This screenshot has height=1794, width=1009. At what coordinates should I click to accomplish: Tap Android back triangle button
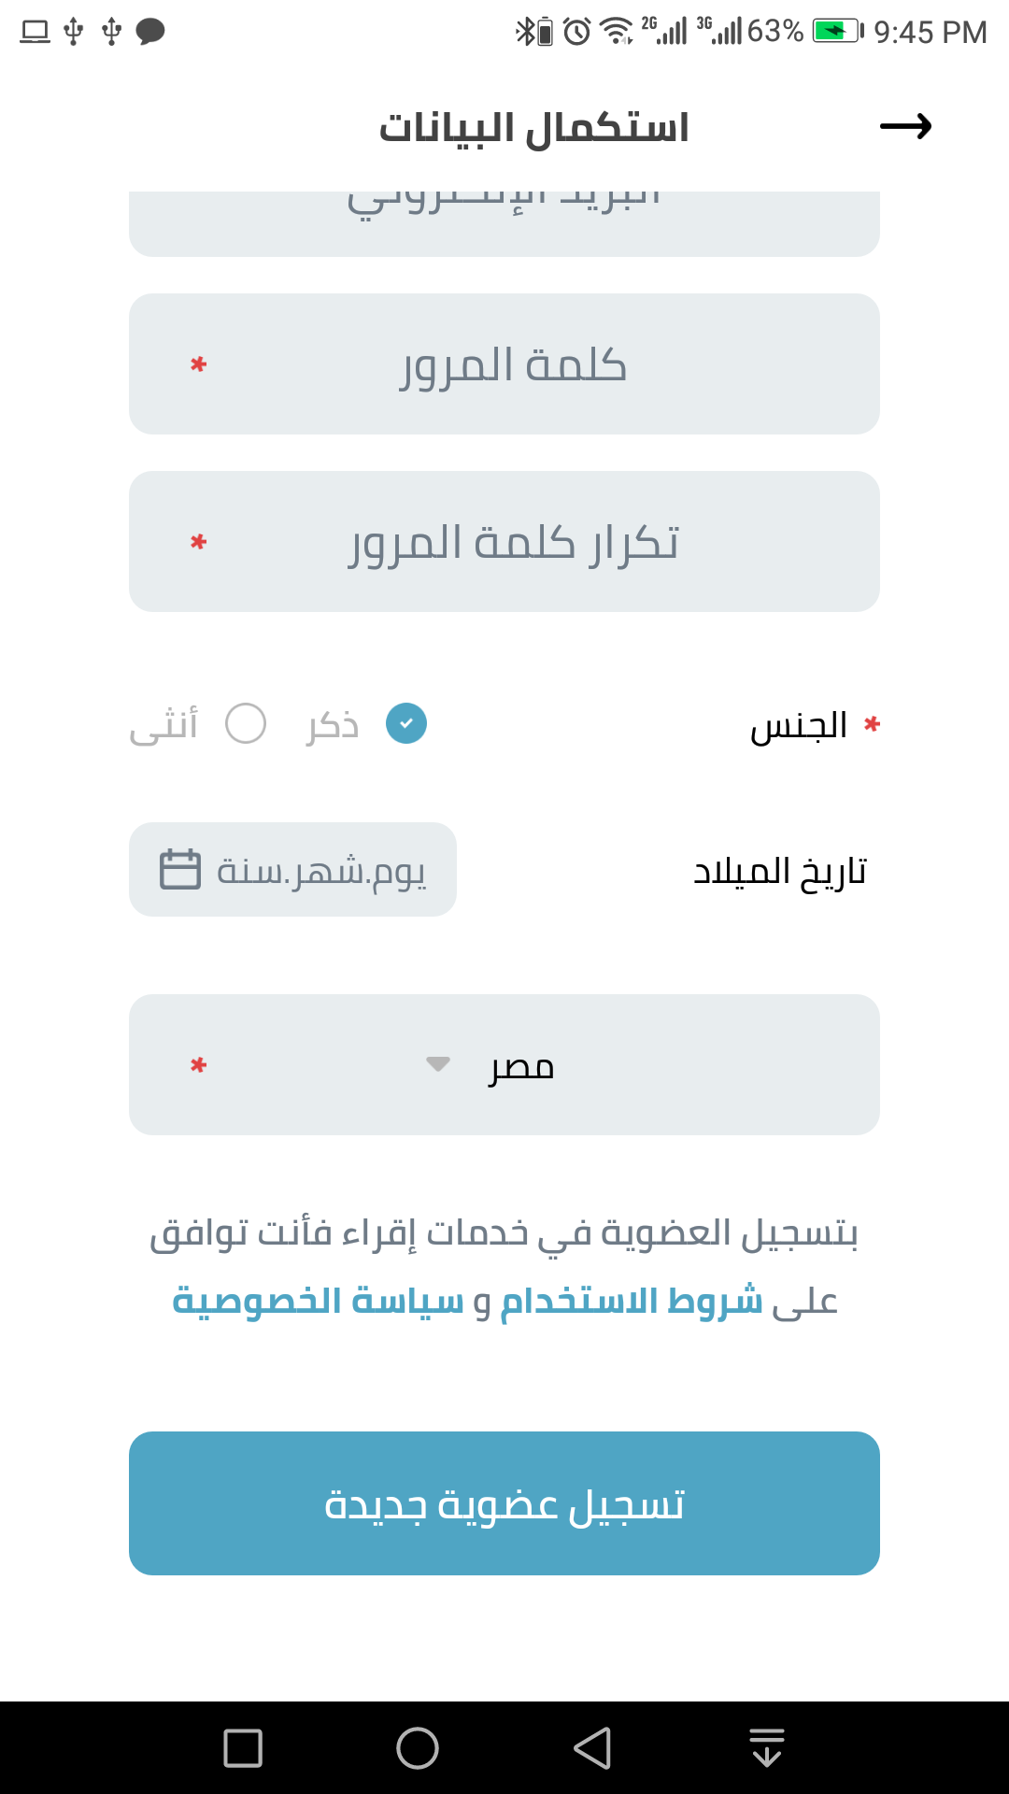pyautogui.click(x=592, y=1748)
